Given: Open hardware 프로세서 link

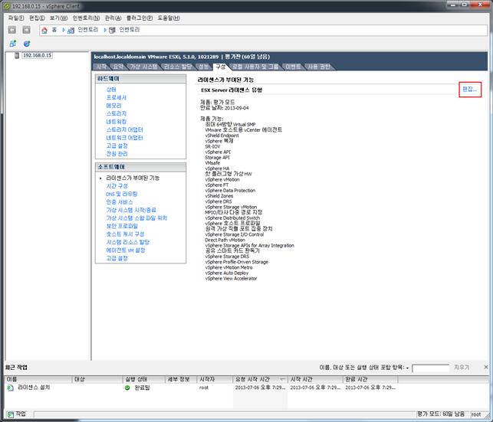Looking at the screenshot, I should (x=116, y=98).
